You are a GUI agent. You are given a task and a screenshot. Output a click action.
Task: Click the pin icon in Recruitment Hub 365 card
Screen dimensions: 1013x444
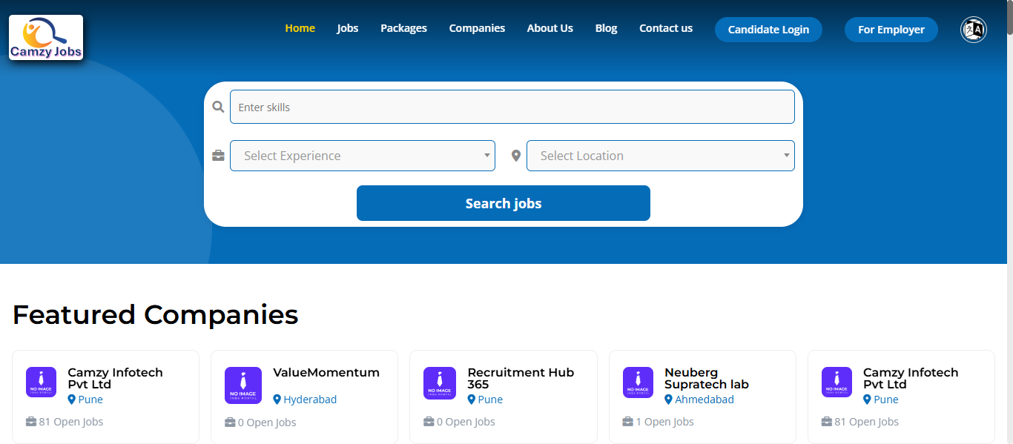(472, 400)
